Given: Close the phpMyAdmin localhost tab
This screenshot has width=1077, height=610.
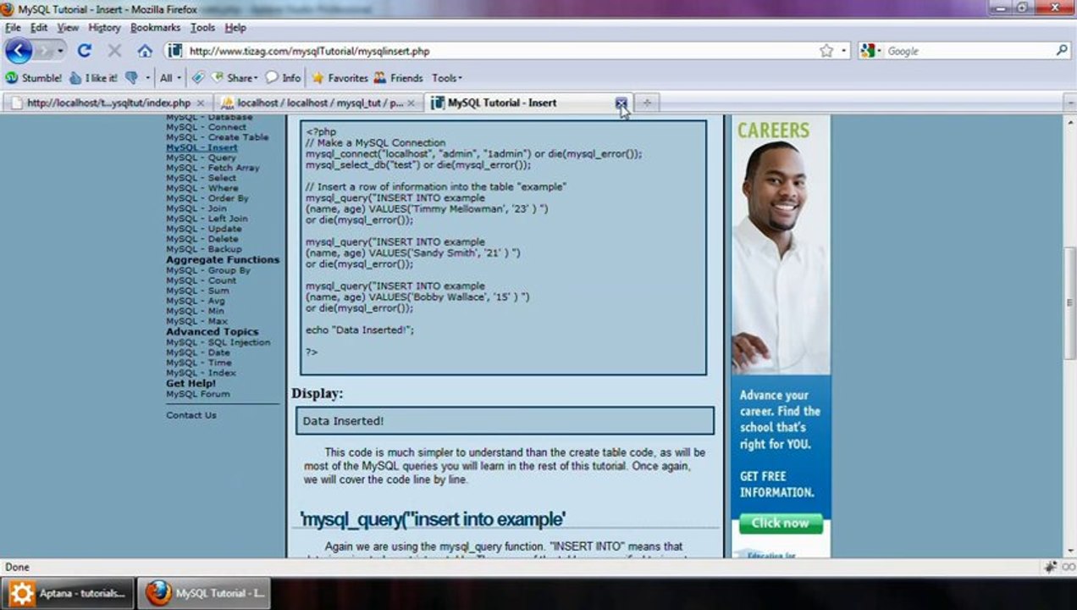Looking at the screenshot, I should coord(411,103).
